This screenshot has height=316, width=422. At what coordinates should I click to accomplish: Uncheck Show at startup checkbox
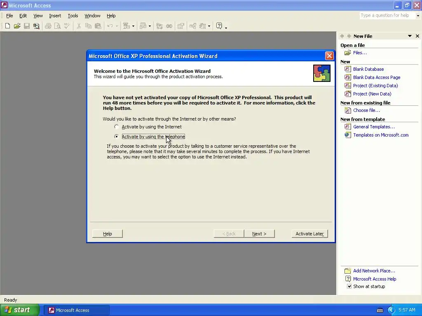pyautogui.click(x=349, y=286)
